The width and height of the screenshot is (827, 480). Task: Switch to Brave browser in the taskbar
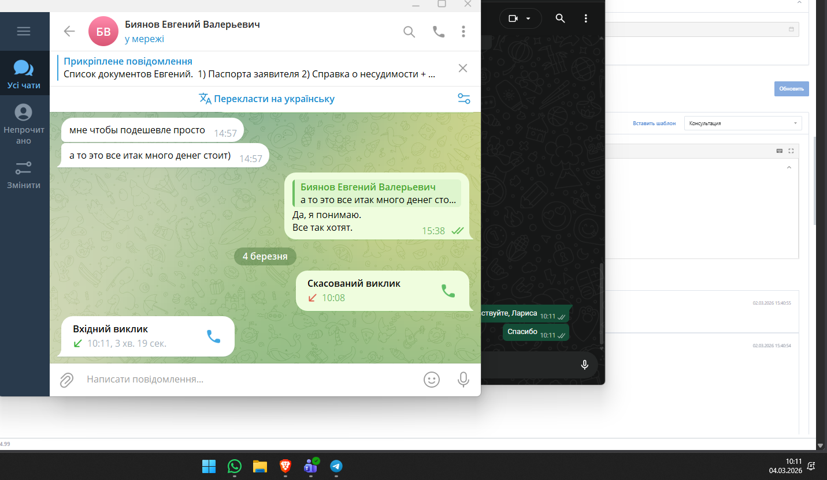[285, 466]
